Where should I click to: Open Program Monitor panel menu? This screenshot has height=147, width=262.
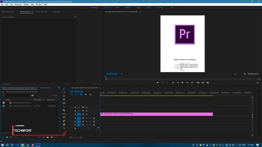click(140, 12)
